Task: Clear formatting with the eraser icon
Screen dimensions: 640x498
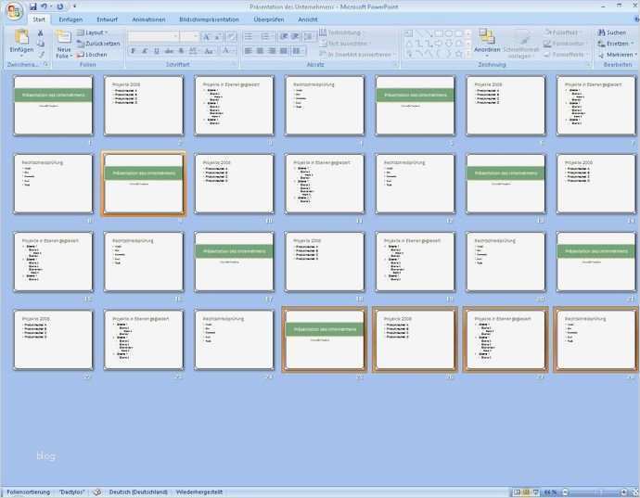Action: tap(231, 37)
